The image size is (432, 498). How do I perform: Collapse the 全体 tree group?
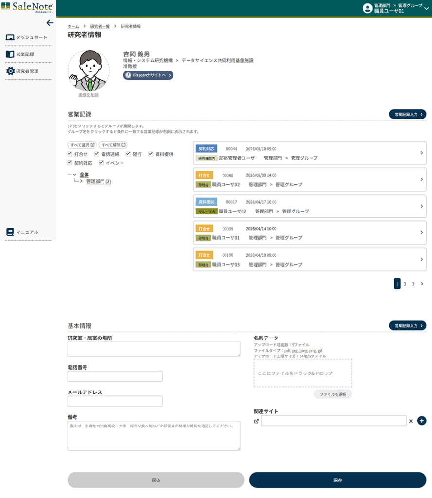tap(74, 175)
